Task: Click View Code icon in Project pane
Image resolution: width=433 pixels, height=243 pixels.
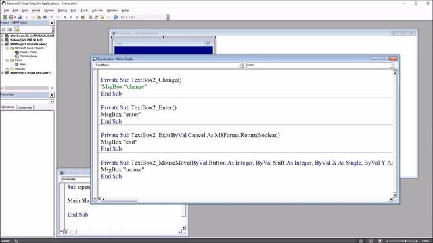Action: pos(3,29)
